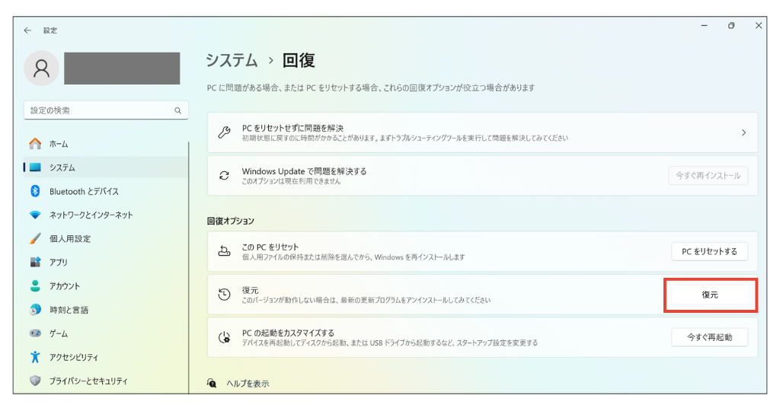Click the magnifier icon in the search box
This screenshot has width=780, height=408.
(177, 110)
